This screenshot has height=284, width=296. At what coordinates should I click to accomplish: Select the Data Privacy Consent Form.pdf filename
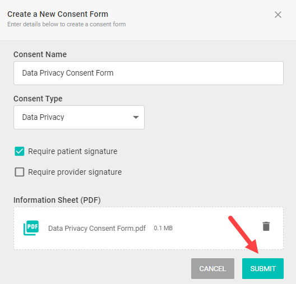pyautogui.click(x=97, y=228)
